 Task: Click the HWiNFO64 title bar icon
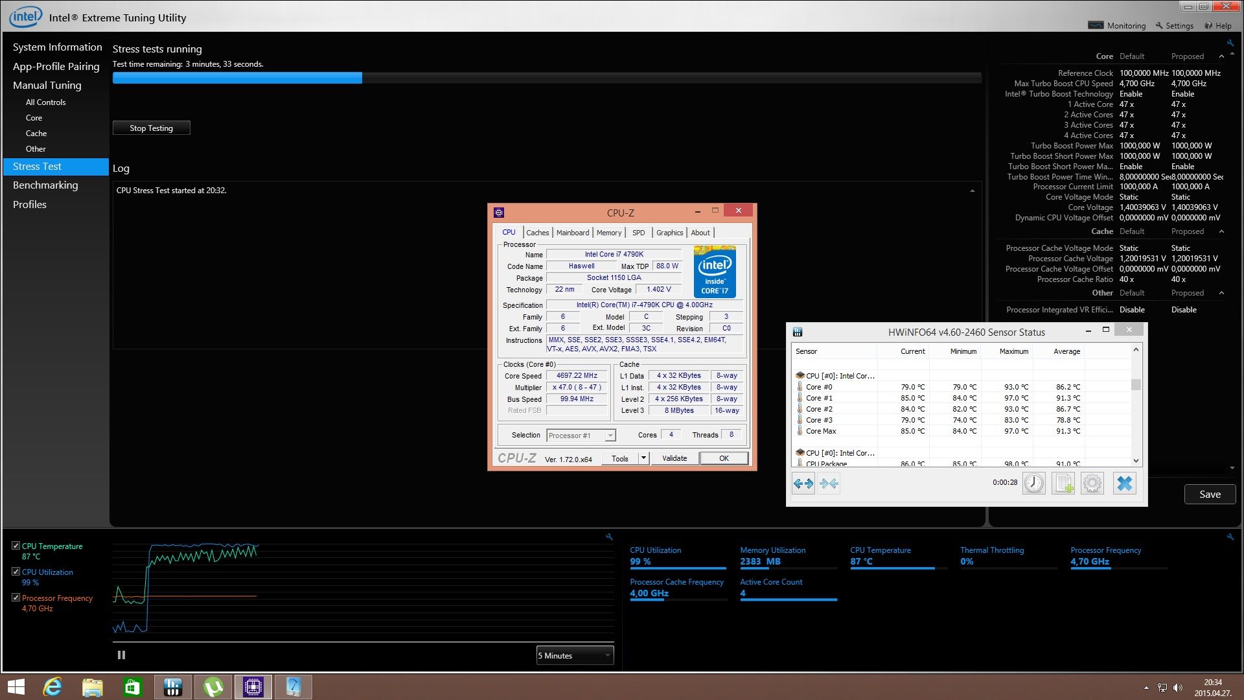point(798,332)
